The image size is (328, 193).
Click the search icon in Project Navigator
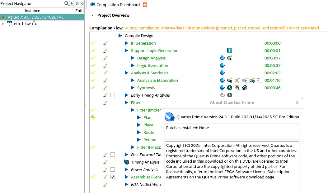click(x=66, y=3)
